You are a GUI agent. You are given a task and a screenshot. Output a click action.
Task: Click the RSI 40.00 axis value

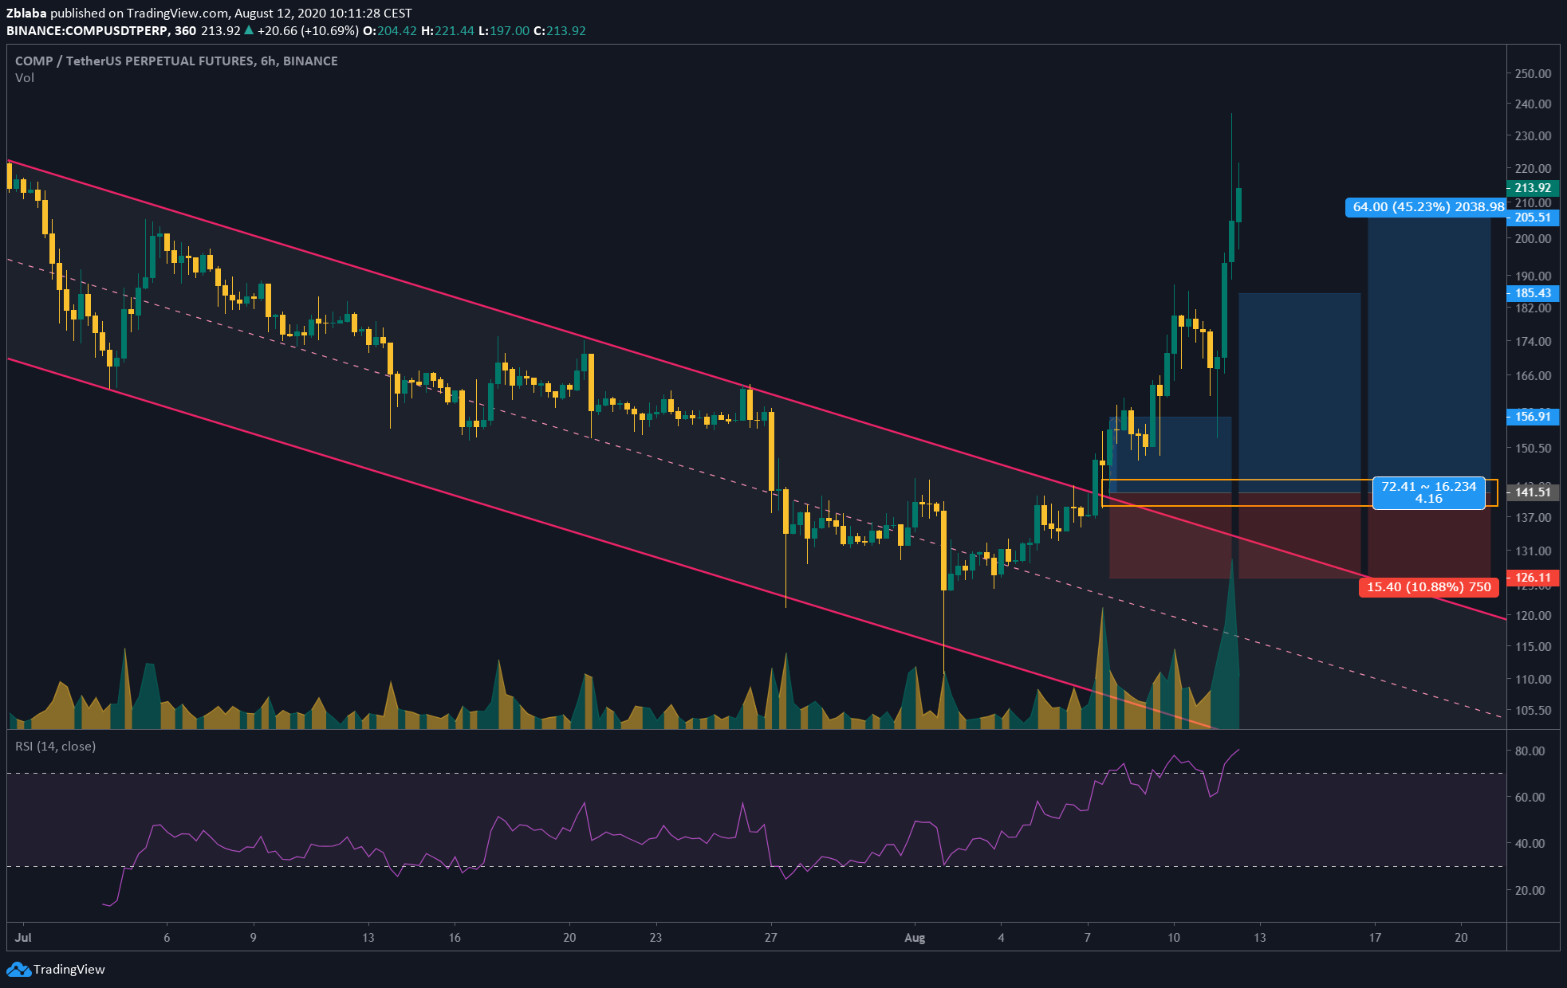click(1530, 843)
